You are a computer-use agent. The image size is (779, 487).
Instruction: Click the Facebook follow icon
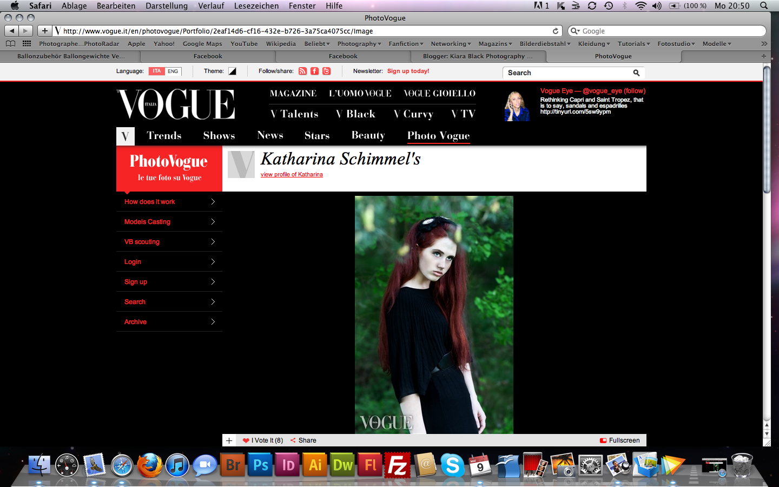click(314, 71)
